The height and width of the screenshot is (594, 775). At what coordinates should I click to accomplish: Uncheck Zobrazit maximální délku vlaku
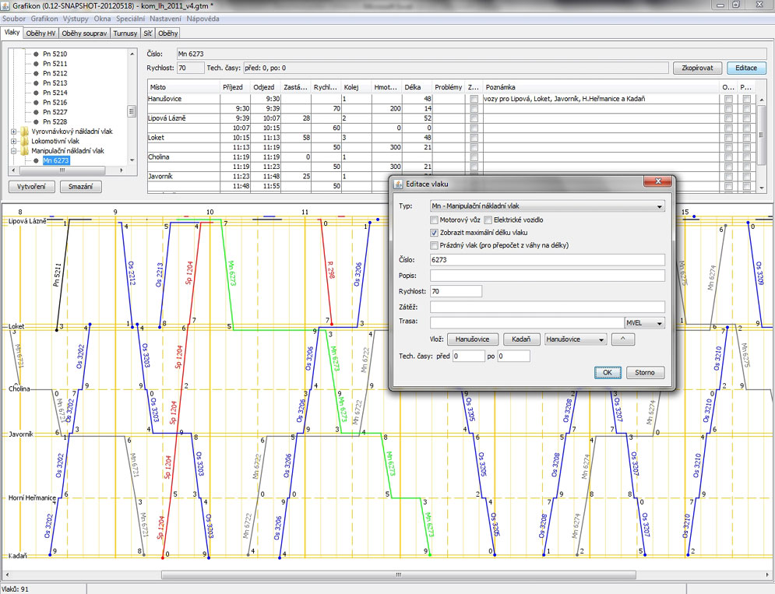coord(435,233)
